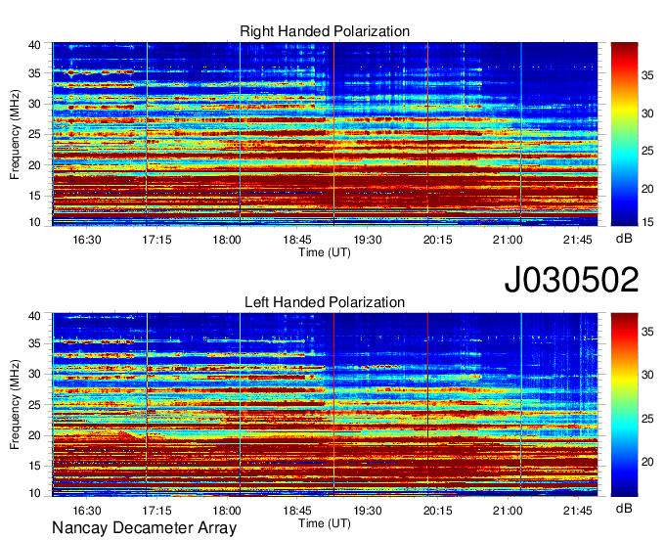665x540 pixels.
Task: Click the 30 dB label on Left Handed colorbar
Action: tap(647, 375)
